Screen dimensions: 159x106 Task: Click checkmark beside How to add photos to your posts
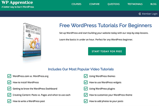click(x=86, y=101)
